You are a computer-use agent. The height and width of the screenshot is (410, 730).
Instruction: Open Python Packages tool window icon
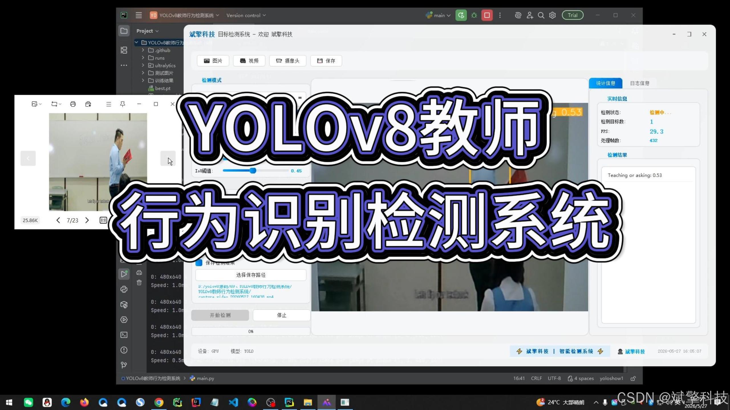click(124, 305)
